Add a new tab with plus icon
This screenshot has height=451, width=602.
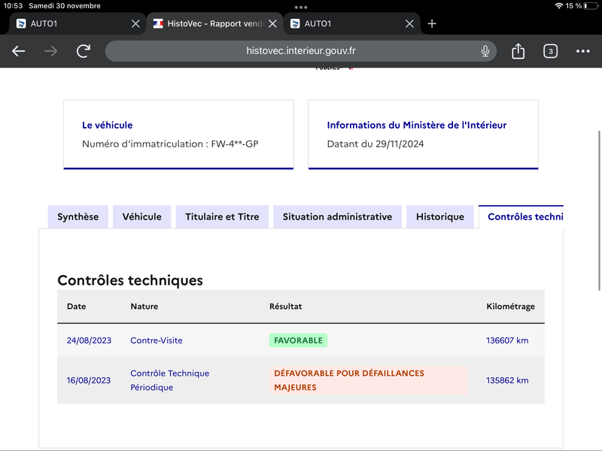(x=432, y=24)
